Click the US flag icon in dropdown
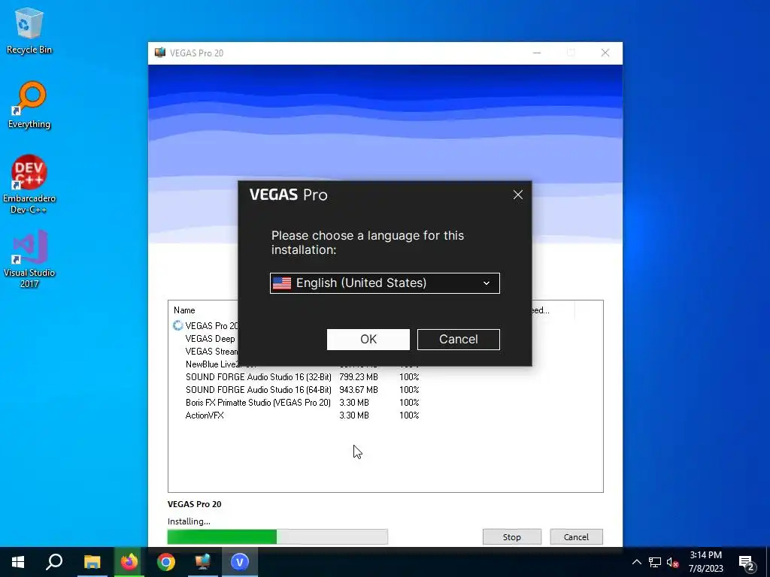770x577 pixels. click(282, 283)
